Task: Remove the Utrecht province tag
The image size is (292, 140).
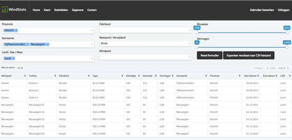Action: pos(16,30)
